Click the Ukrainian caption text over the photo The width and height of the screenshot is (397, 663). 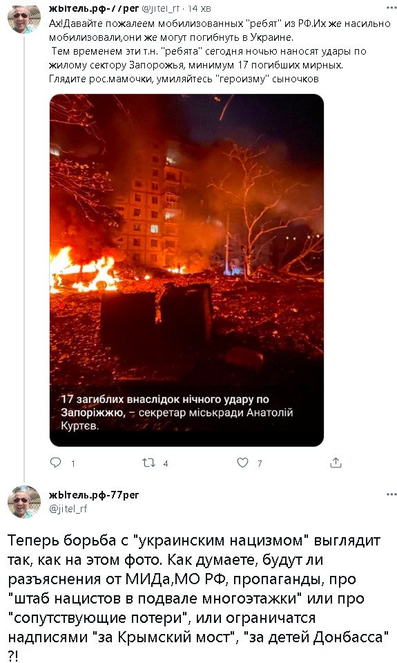point(177,412)
